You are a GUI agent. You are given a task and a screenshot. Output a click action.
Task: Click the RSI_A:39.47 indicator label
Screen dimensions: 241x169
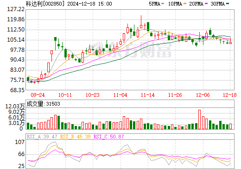42,137
